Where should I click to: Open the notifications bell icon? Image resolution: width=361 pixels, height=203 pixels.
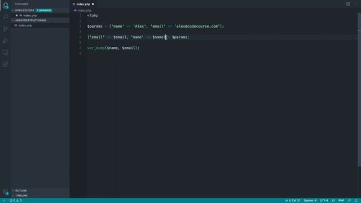pyautogui.click(x=356, y=201)
